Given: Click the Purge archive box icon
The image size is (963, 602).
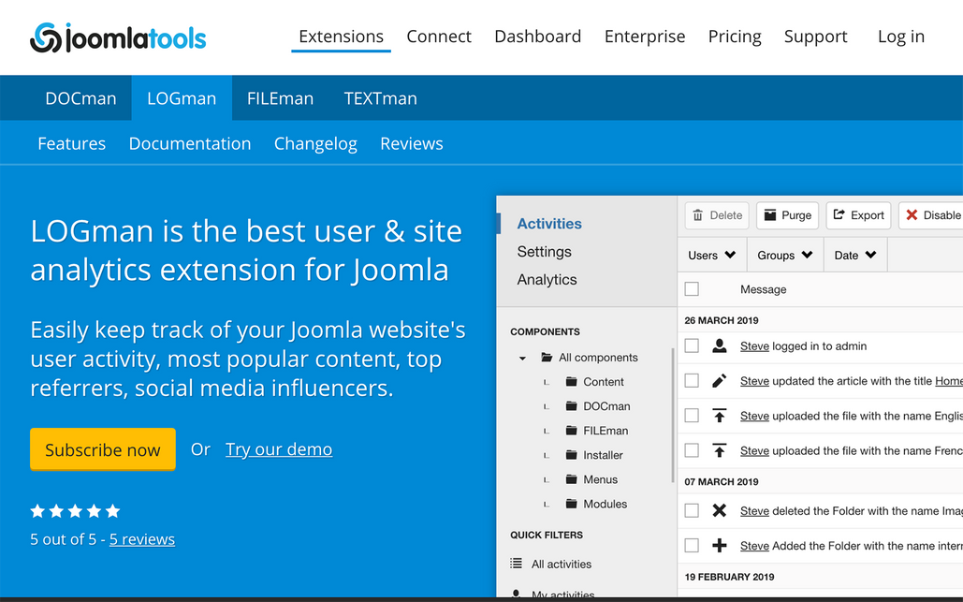Looking at the screenshot, I should [769, 215].
